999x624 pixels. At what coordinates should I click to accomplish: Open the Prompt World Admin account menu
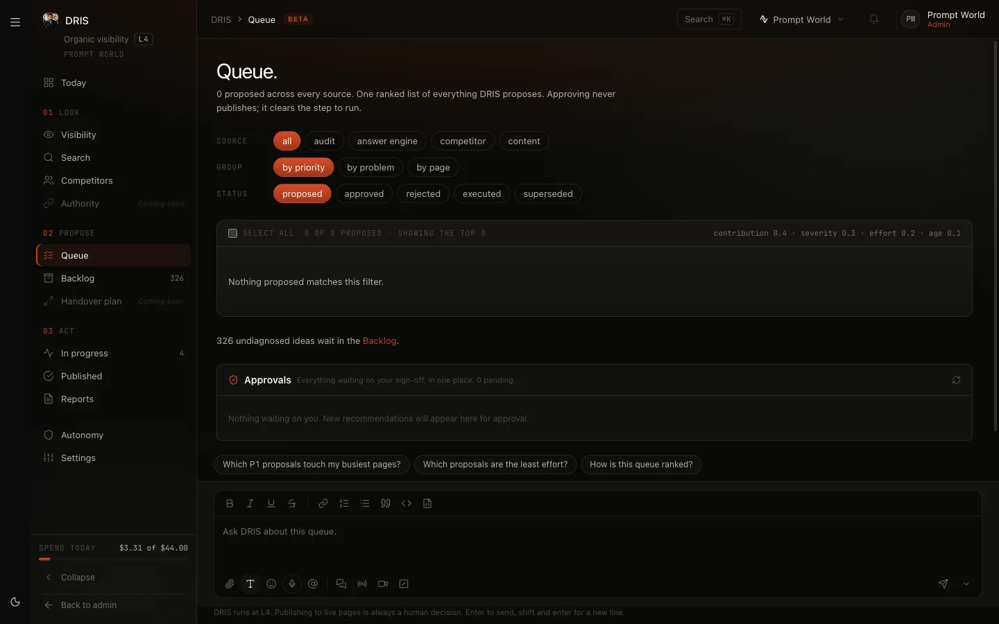(943, 19)
